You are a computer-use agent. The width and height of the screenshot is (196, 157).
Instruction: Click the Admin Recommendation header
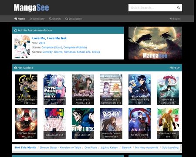[68, 30]
